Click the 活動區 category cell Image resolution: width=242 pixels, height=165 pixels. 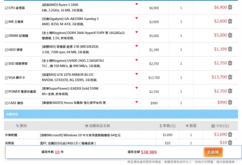[x=9, y=143]
